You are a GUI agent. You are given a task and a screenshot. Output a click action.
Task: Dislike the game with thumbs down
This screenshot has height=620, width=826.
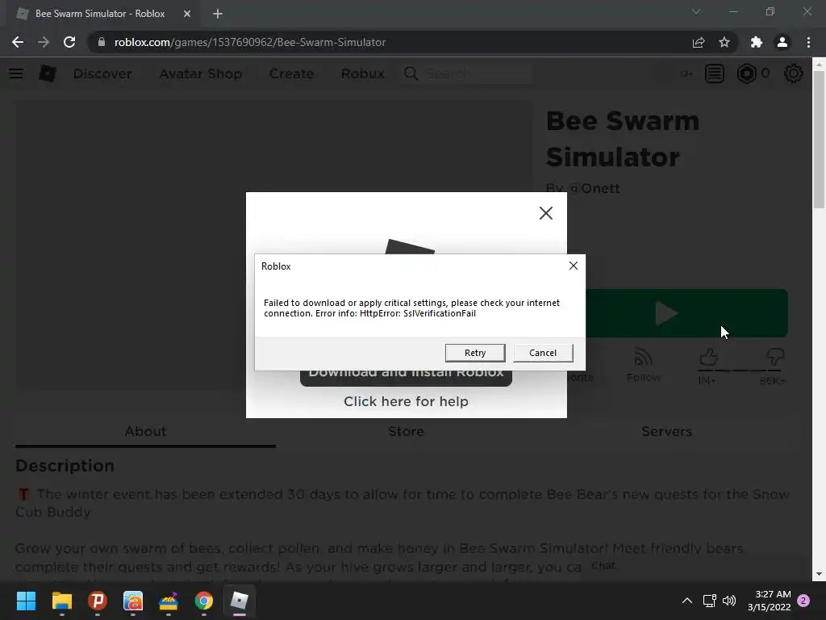point(774,357)
